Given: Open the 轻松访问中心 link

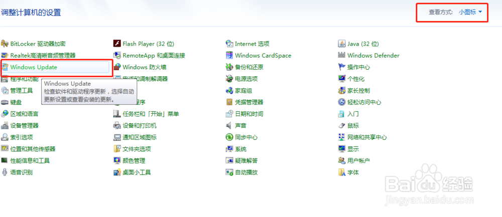Looking at the screenshot, I should (x=364, y=102).
